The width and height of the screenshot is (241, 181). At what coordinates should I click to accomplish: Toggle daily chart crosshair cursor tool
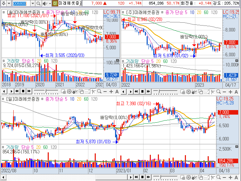pyautogui.click(x=213, y=177)
